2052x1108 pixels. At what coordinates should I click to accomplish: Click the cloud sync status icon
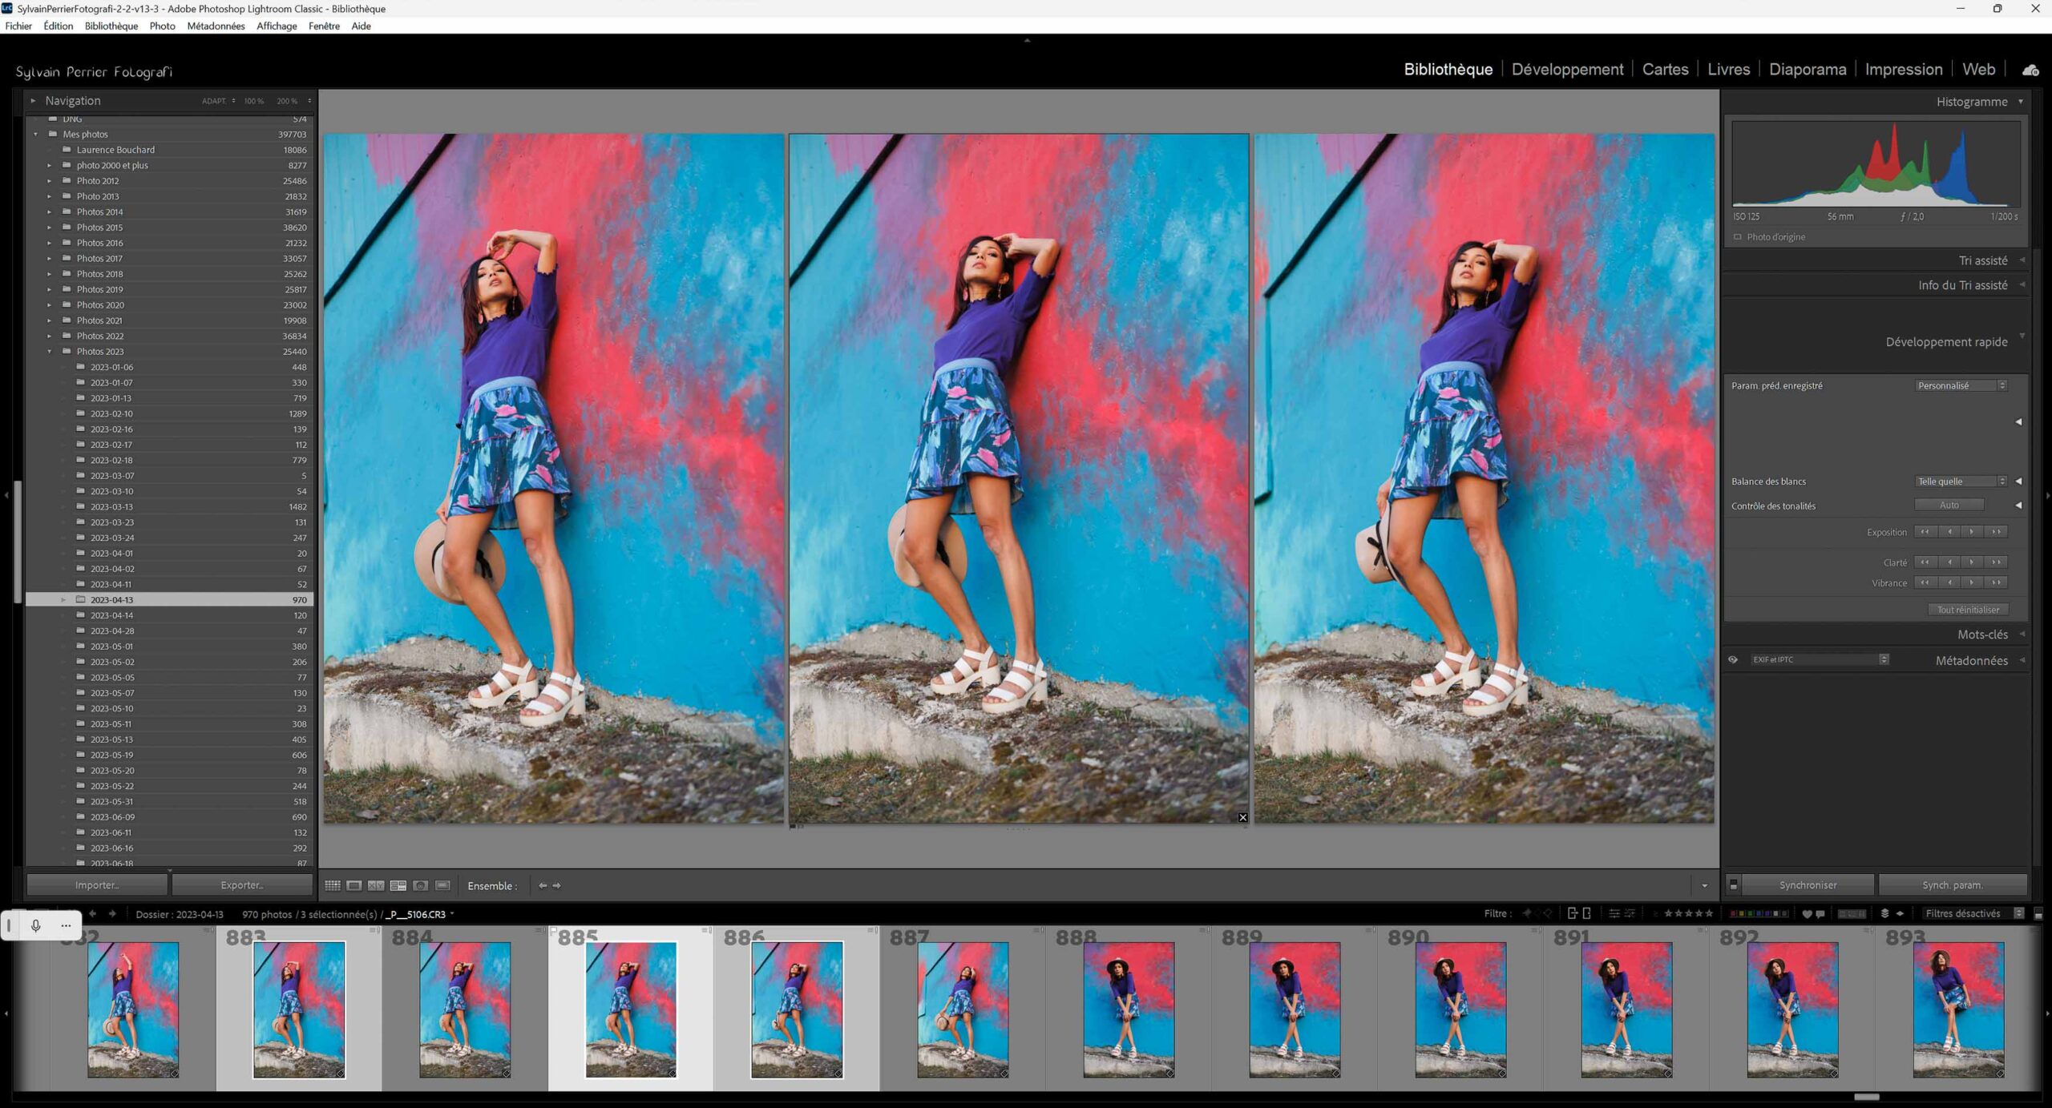click(x=2030, y=70)
